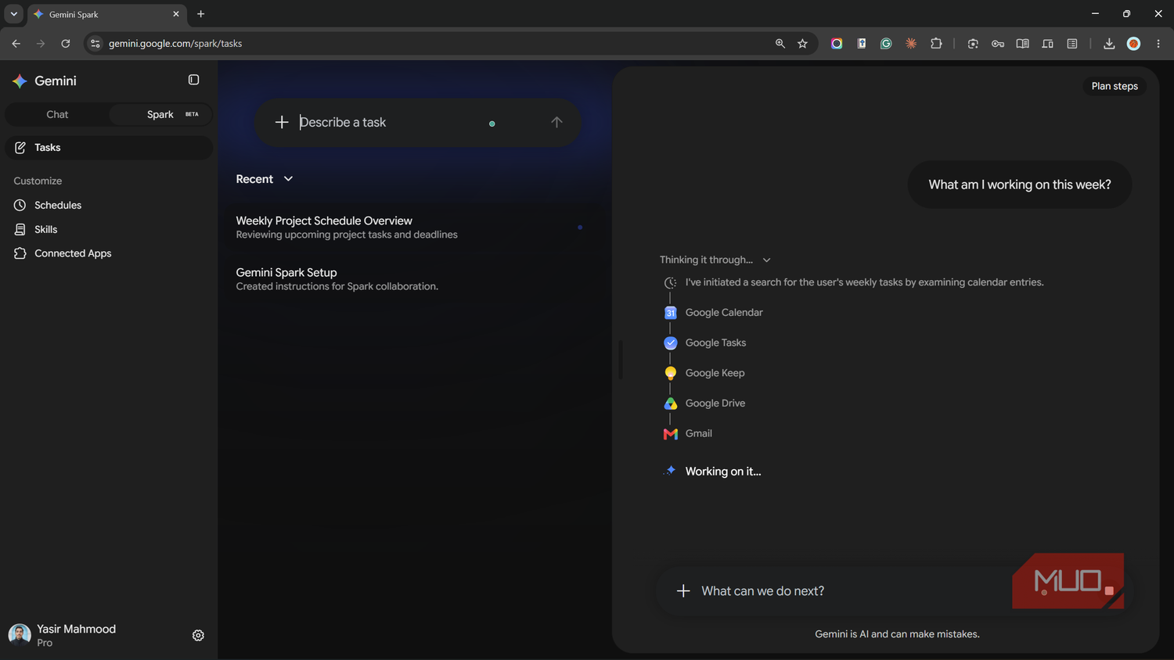The width and height of the screenshot is (1174, 660).
Task: Open the Tasks edit icon
Action: (20, 148)
